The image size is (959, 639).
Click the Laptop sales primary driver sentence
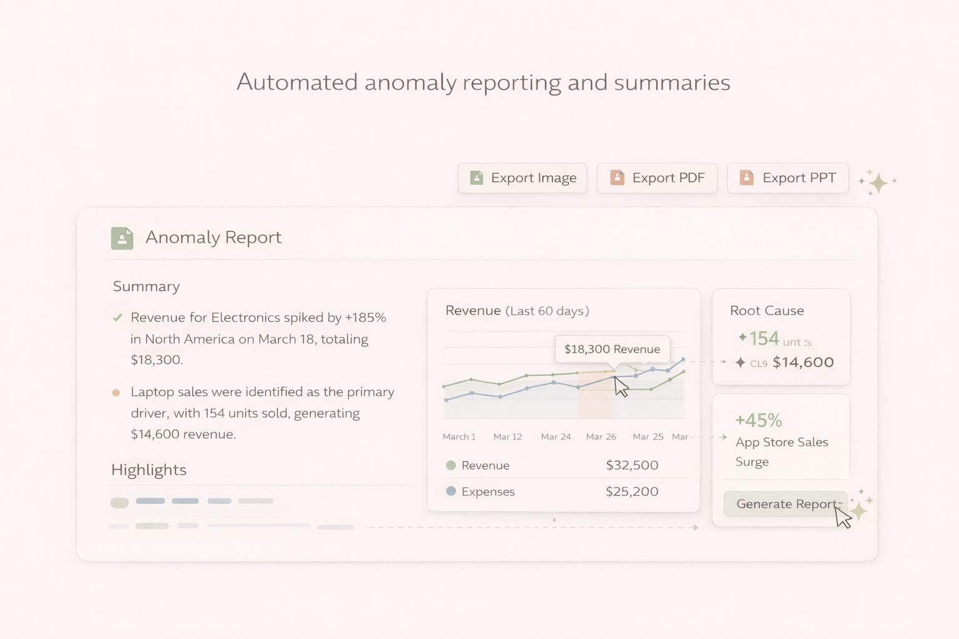pyautogui.click(x=262, y=412)
